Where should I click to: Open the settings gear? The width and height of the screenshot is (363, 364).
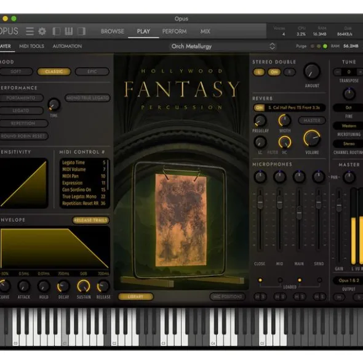point(42,31)
